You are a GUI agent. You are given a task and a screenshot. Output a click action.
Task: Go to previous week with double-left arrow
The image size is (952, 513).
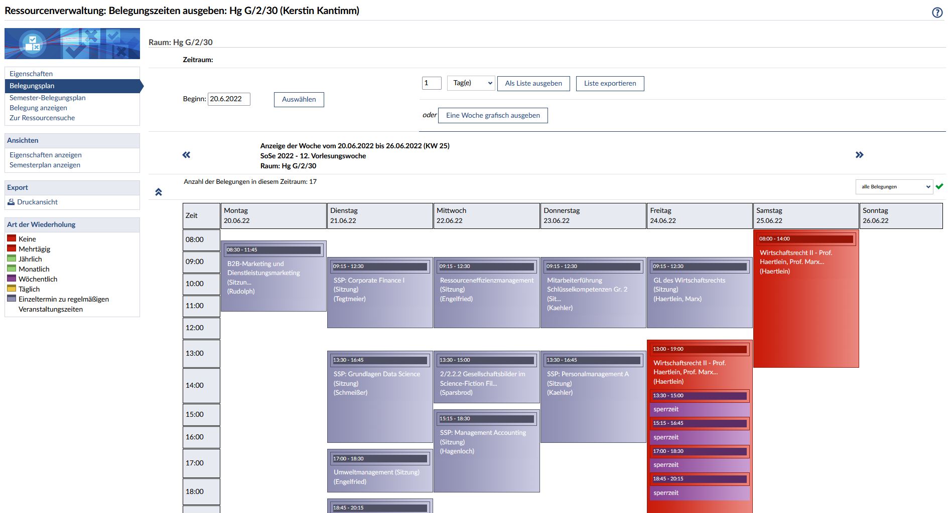[186, 155]
